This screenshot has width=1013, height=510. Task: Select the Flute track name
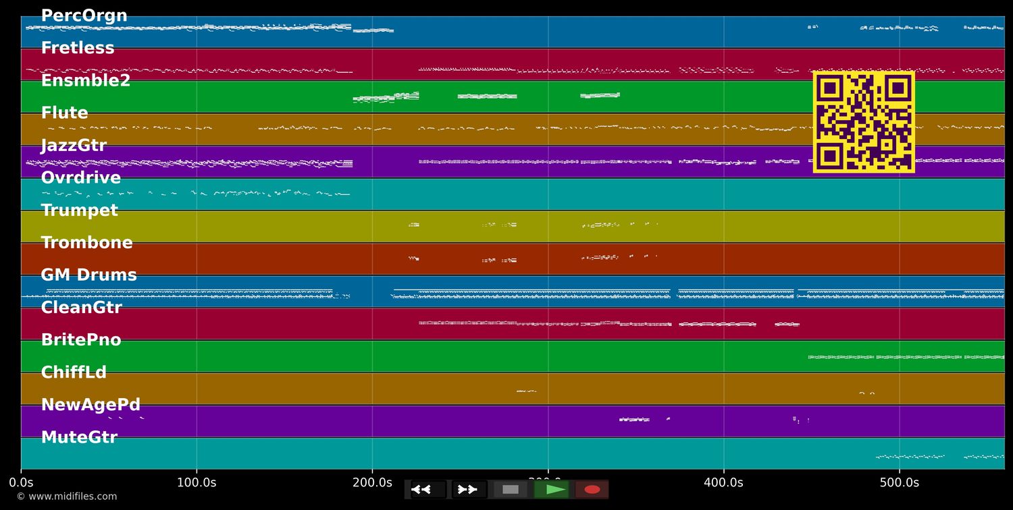(64, 113)
